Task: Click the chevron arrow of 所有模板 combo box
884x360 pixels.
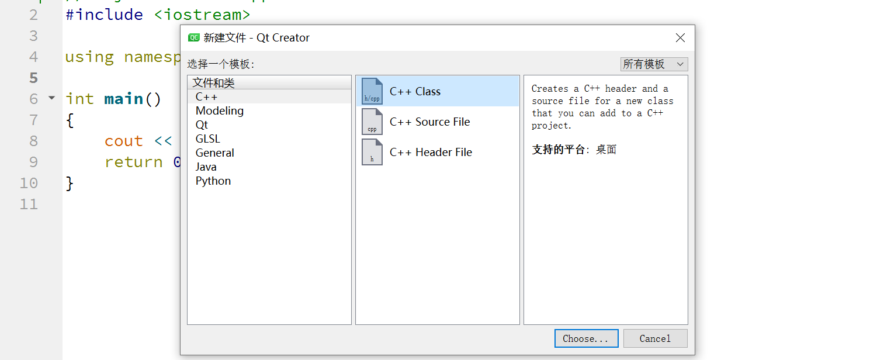Action: click(680, 64)
